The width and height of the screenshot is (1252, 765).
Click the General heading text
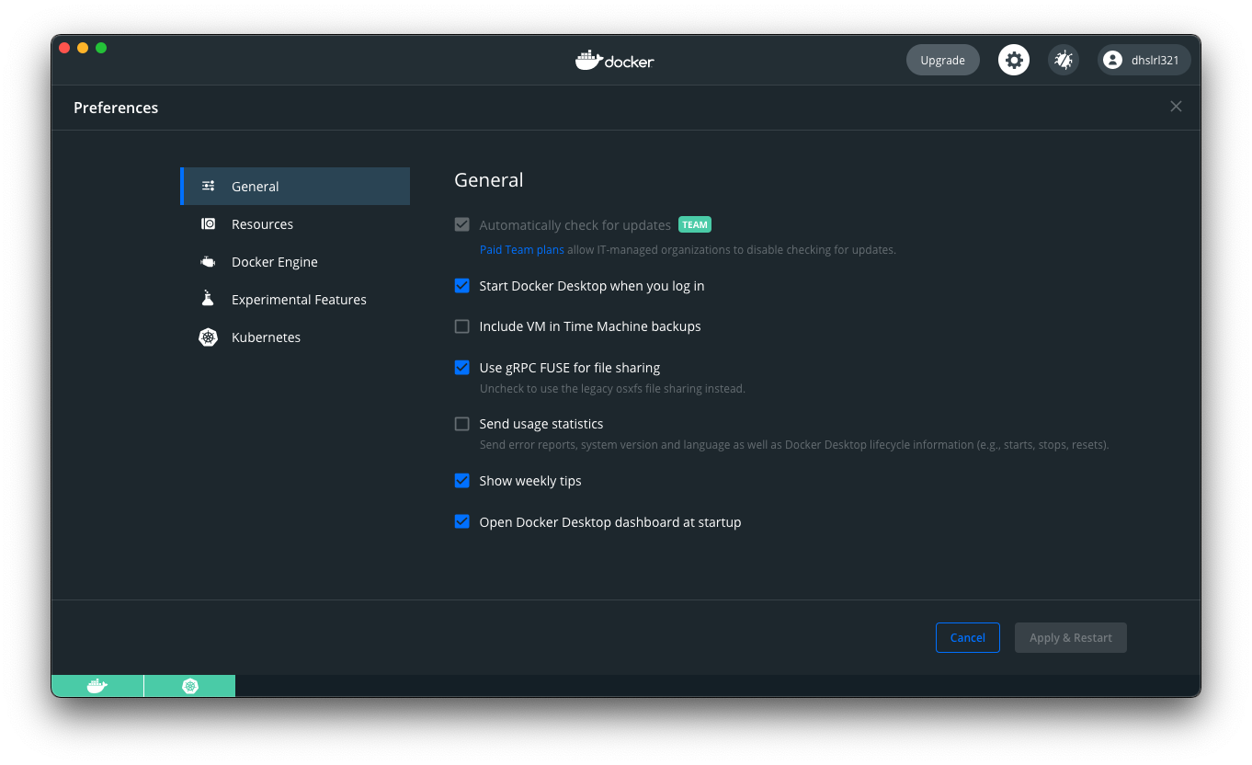(x=489, y=180)
